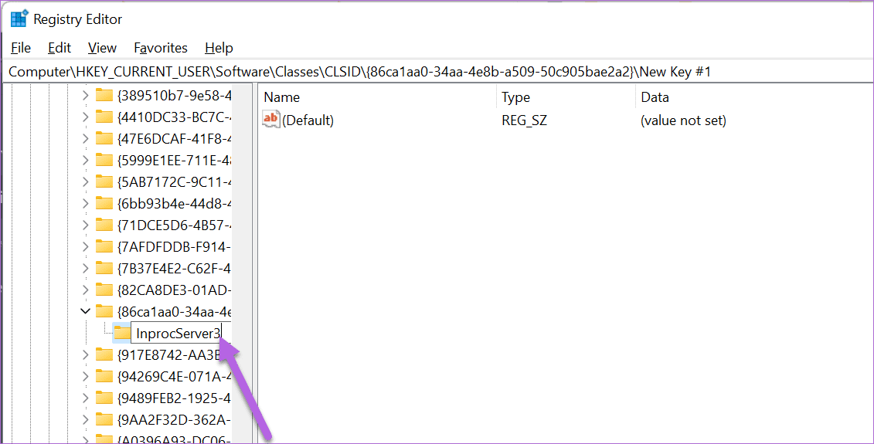Select the {5999E1EE-711E key label
The image size is (874, 444).
point(174,161)
